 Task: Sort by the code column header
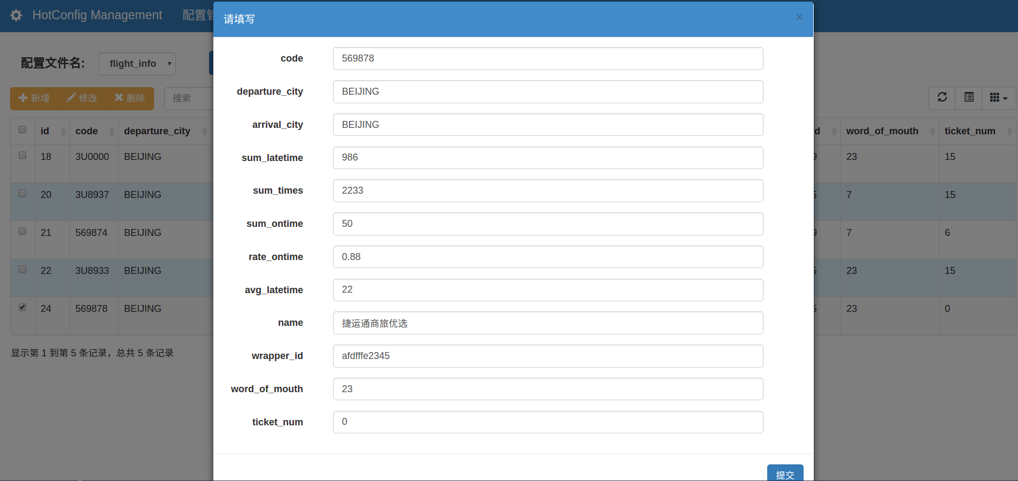coord(94,131)
